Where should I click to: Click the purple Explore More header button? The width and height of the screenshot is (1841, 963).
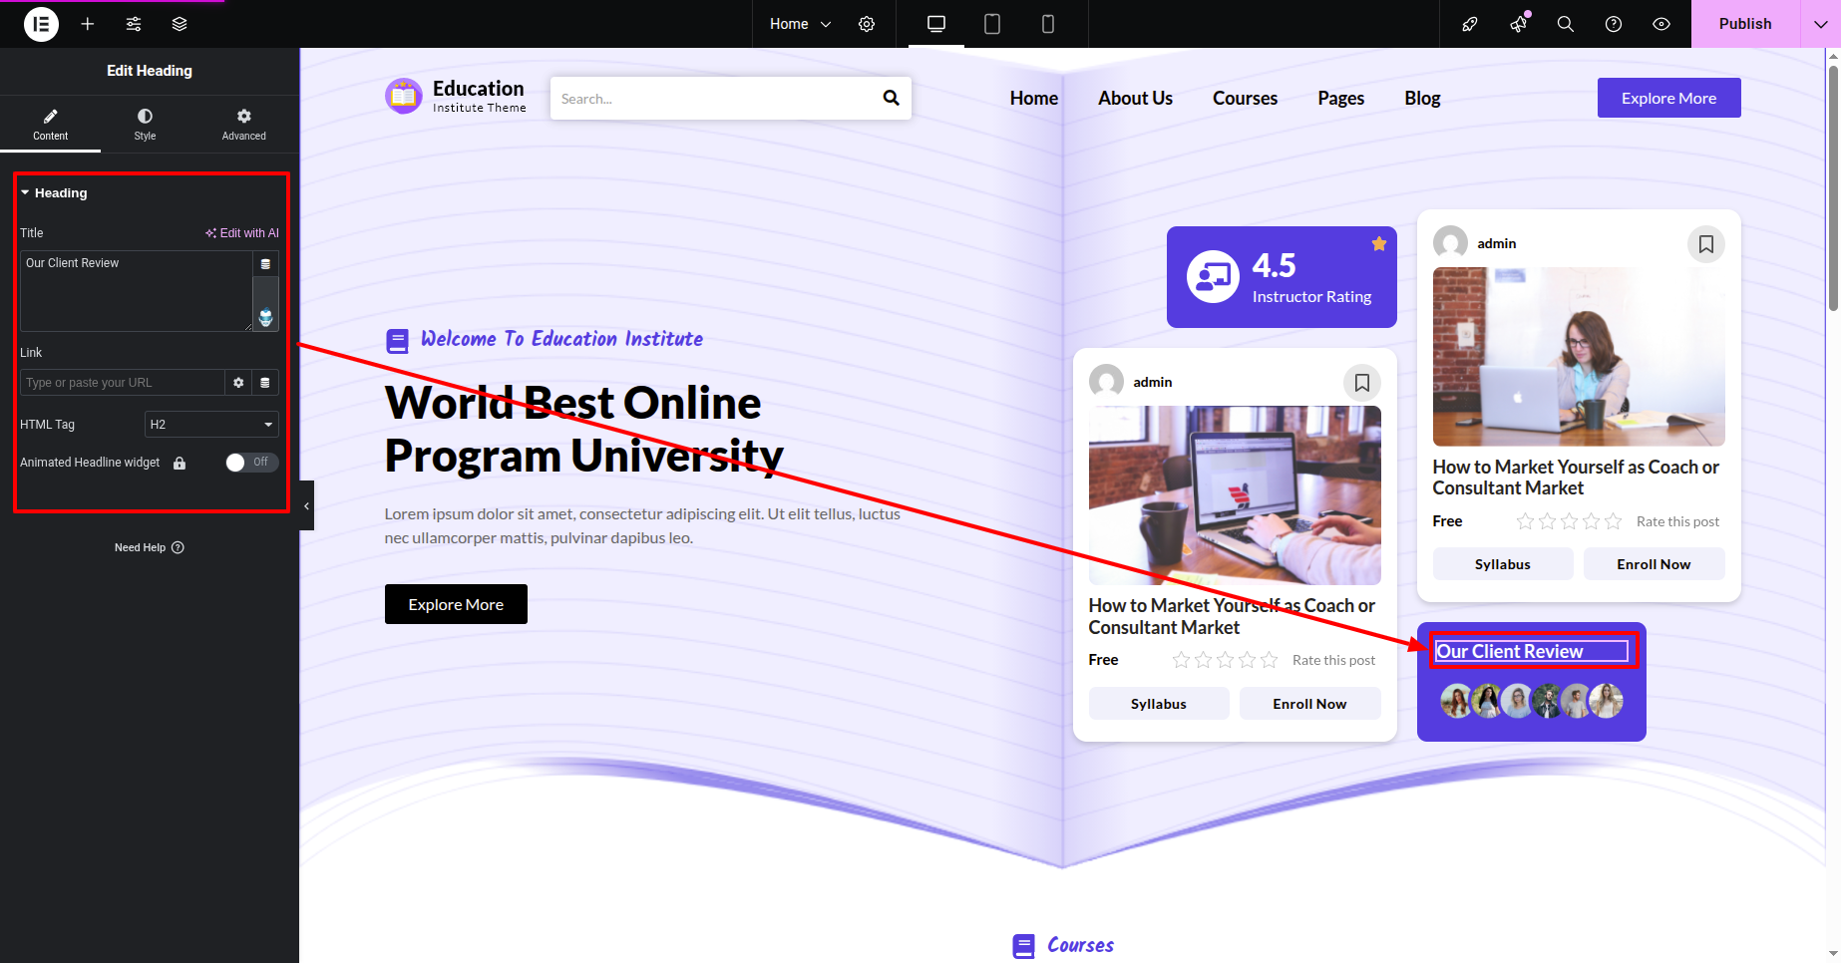(x=1668, y=98)
